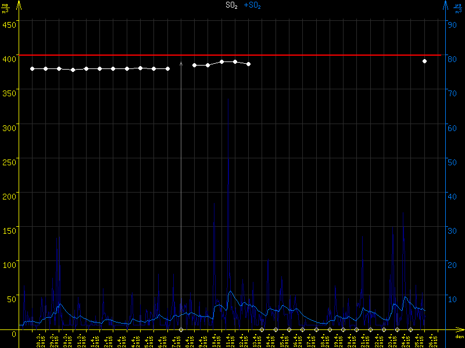Click the 'den' x-axis label
Image resolution: width=465 pixels, height=348 pixels.
click(459, 337)
